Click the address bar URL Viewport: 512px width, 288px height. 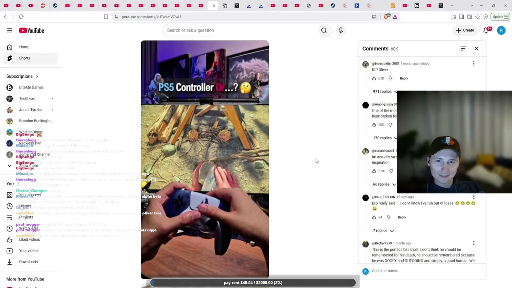(x=151, y=17)
